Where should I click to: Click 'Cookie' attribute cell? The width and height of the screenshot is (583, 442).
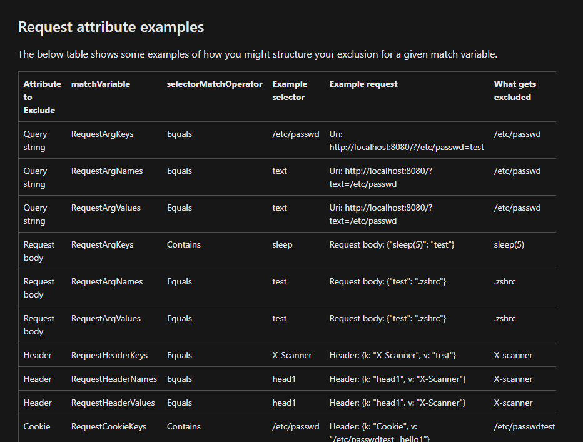(x=36, y=426)
